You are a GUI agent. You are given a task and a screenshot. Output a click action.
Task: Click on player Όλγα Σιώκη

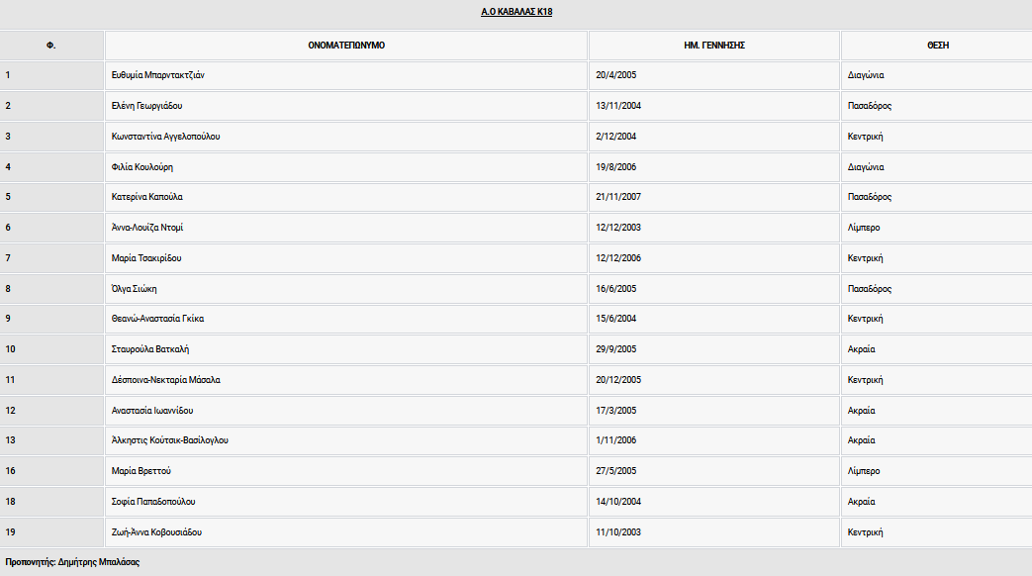135,289
